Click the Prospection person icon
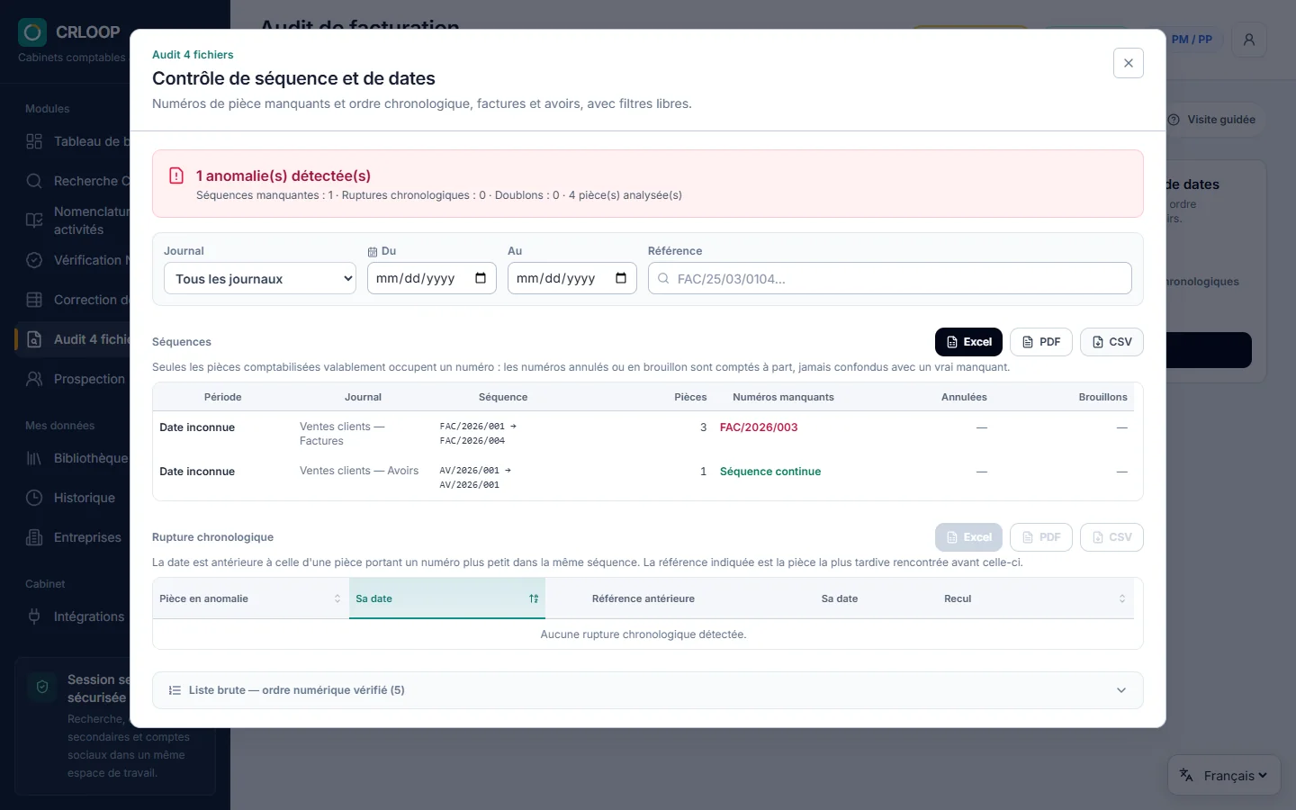Screen dimensions: 1296x810 point(34,379)
